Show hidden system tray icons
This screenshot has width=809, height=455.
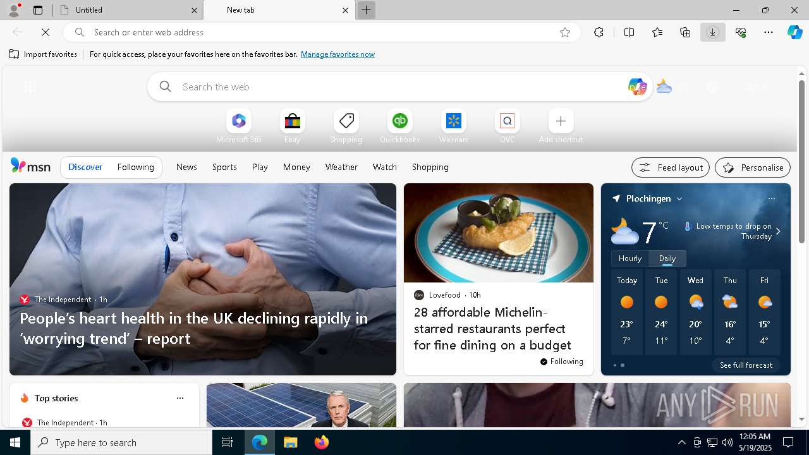681,442
